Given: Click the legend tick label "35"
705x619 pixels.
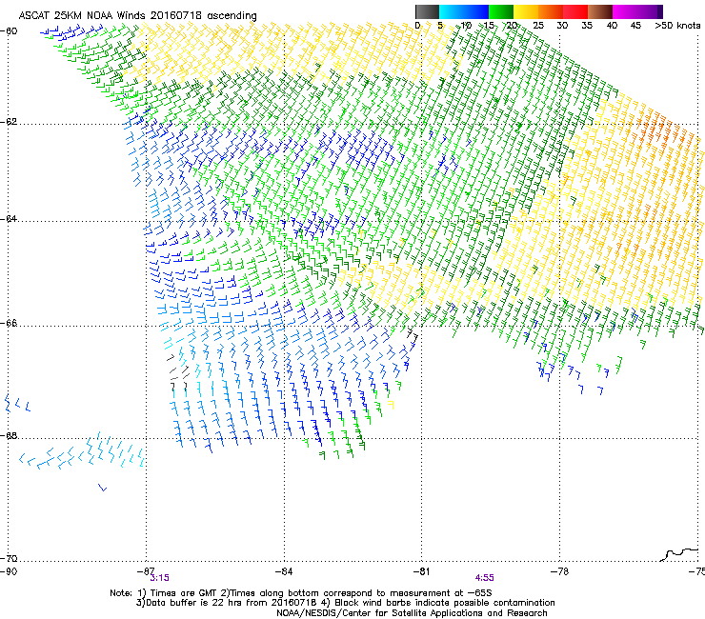Looking at the screenshot, I should [587, 26].
